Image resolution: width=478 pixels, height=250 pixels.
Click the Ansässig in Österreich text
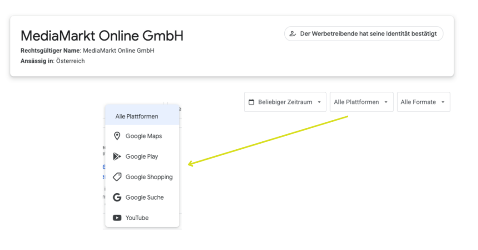click(x=52, y=61)
